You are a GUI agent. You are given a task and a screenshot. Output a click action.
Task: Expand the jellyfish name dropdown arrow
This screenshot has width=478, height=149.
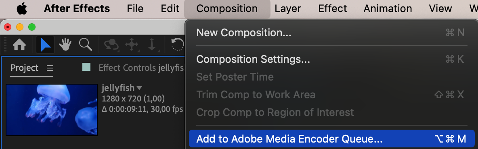pyautogui.click(x=139, y=88)
